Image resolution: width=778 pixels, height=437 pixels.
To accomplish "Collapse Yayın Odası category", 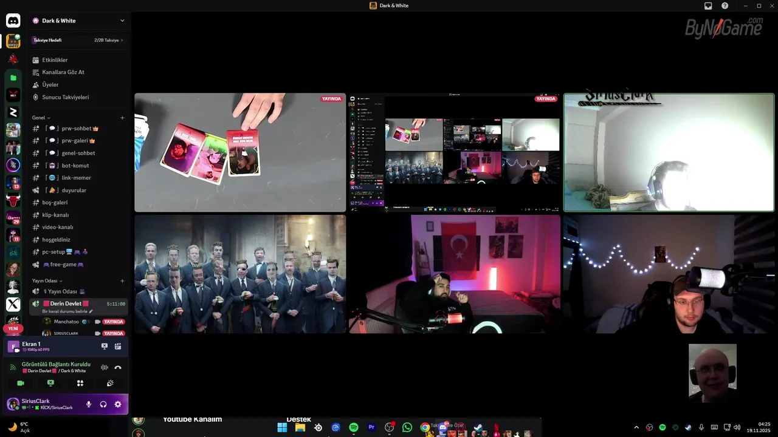I will tap(47, 281).
